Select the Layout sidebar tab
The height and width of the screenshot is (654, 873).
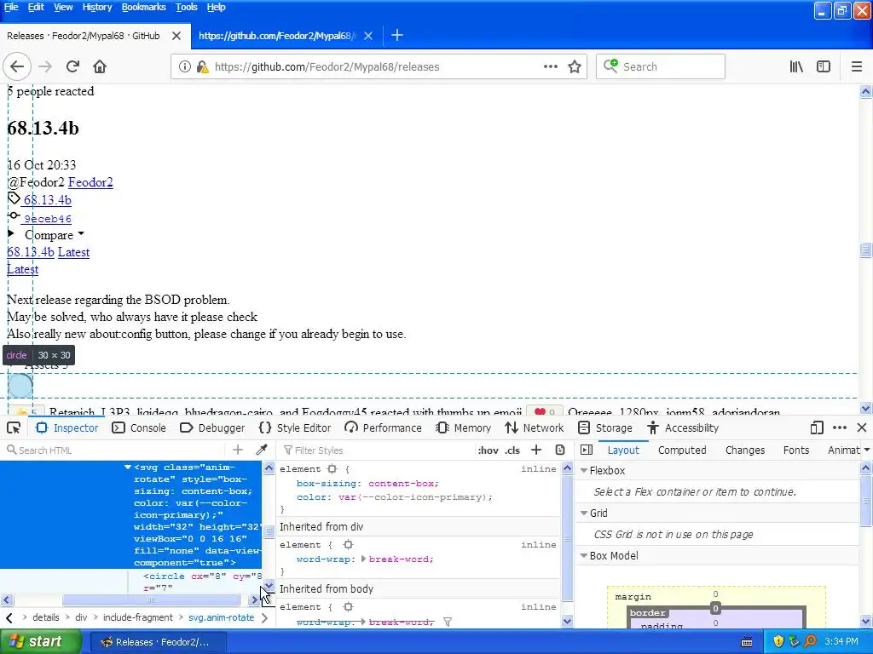[623, 450]
